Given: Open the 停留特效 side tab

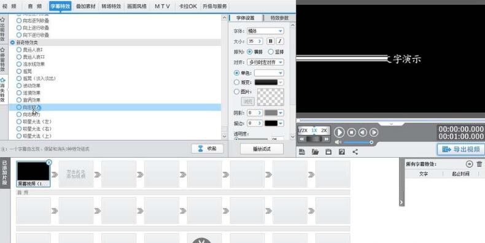Looking at the screenshot, I should [2, 60].
